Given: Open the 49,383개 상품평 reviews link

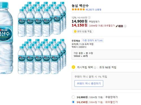Looking at the screenshot, I should tap(93, 10).
